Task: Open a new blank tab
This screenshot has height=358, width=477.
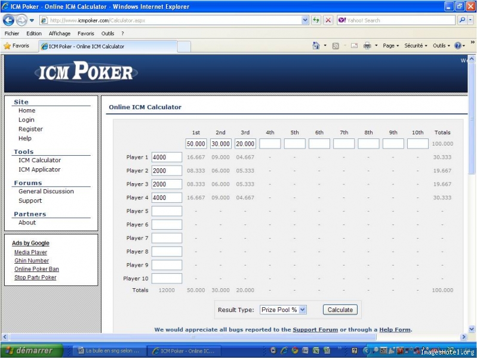Action: pyautogui.click(x=184, y=47)
